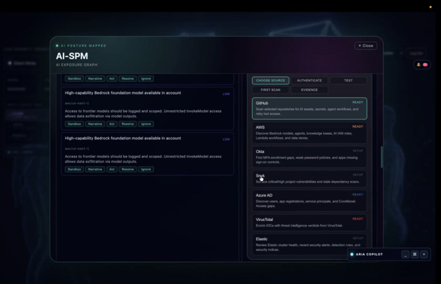This screenshot has width=441, height=284.
Task: Click the notification count badge
Action: [x=425, y=64]
